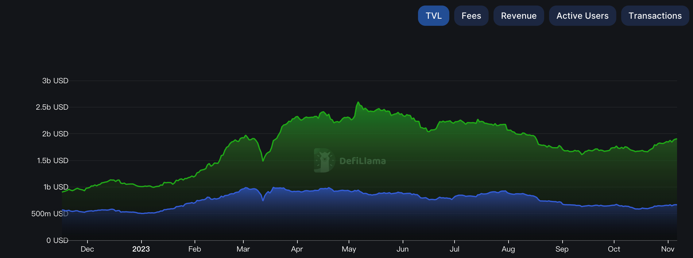Click the bold 2023 x-axis label
Image resolution: width=693 pixels, height=258 pixels.
(x=141, y=249)
